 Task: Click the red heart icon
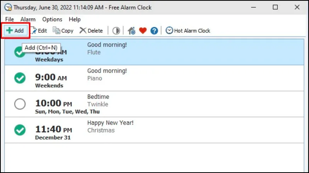tap(143, 31)
